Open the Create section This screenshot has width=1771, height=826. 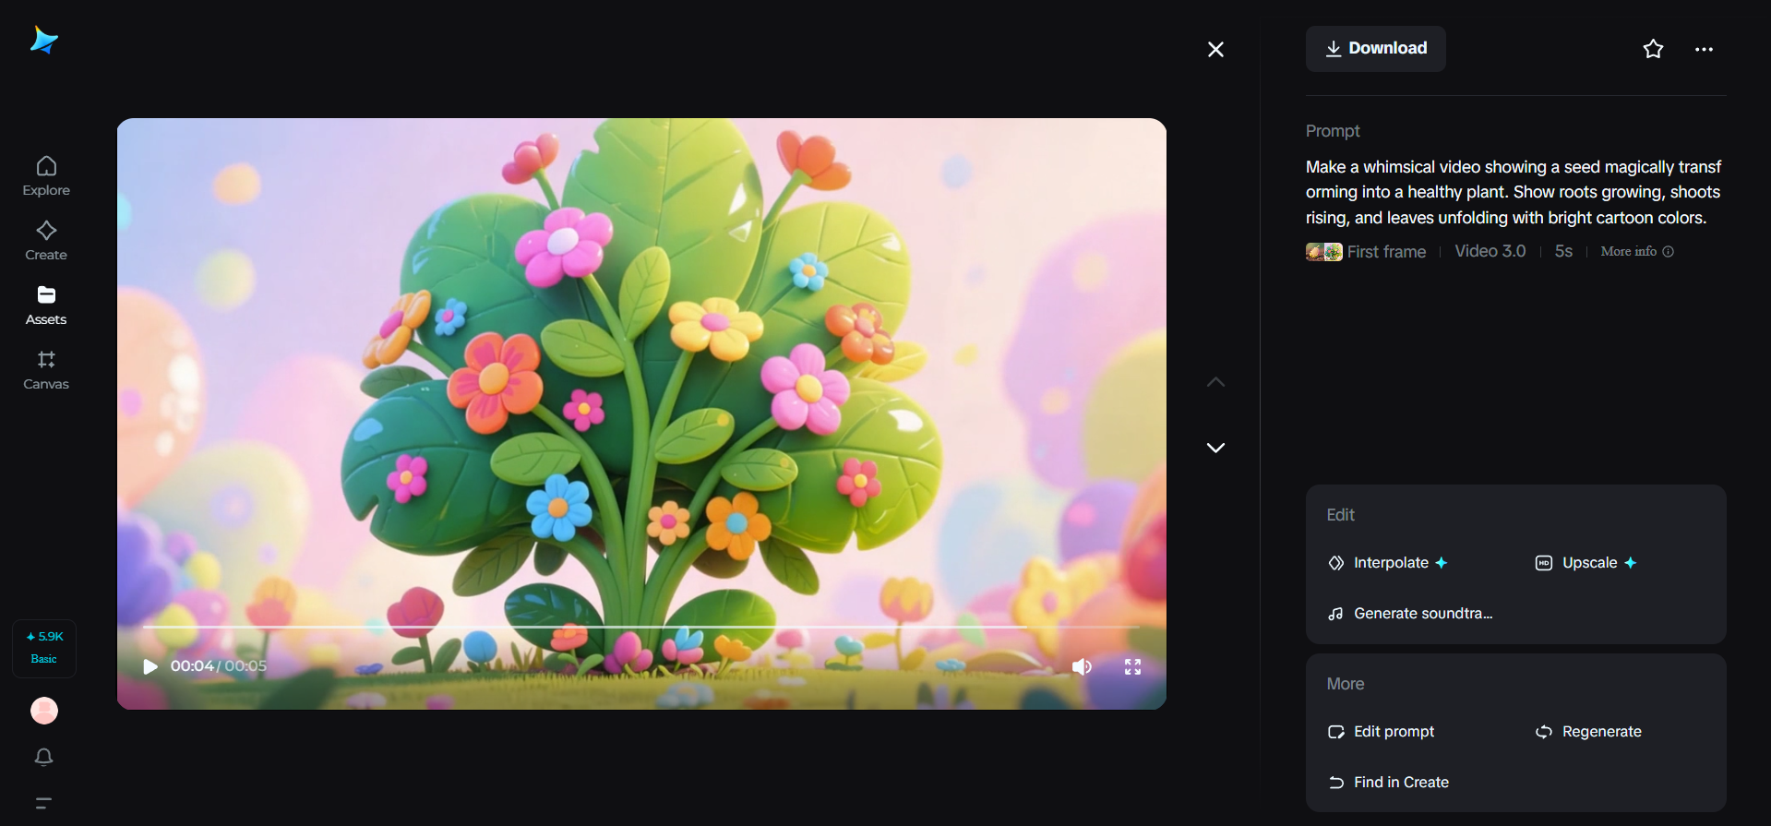point(46,240)
